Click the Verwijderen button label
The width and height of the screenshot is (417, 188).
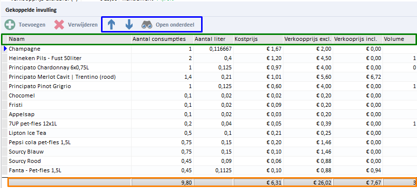click(83, 25)
